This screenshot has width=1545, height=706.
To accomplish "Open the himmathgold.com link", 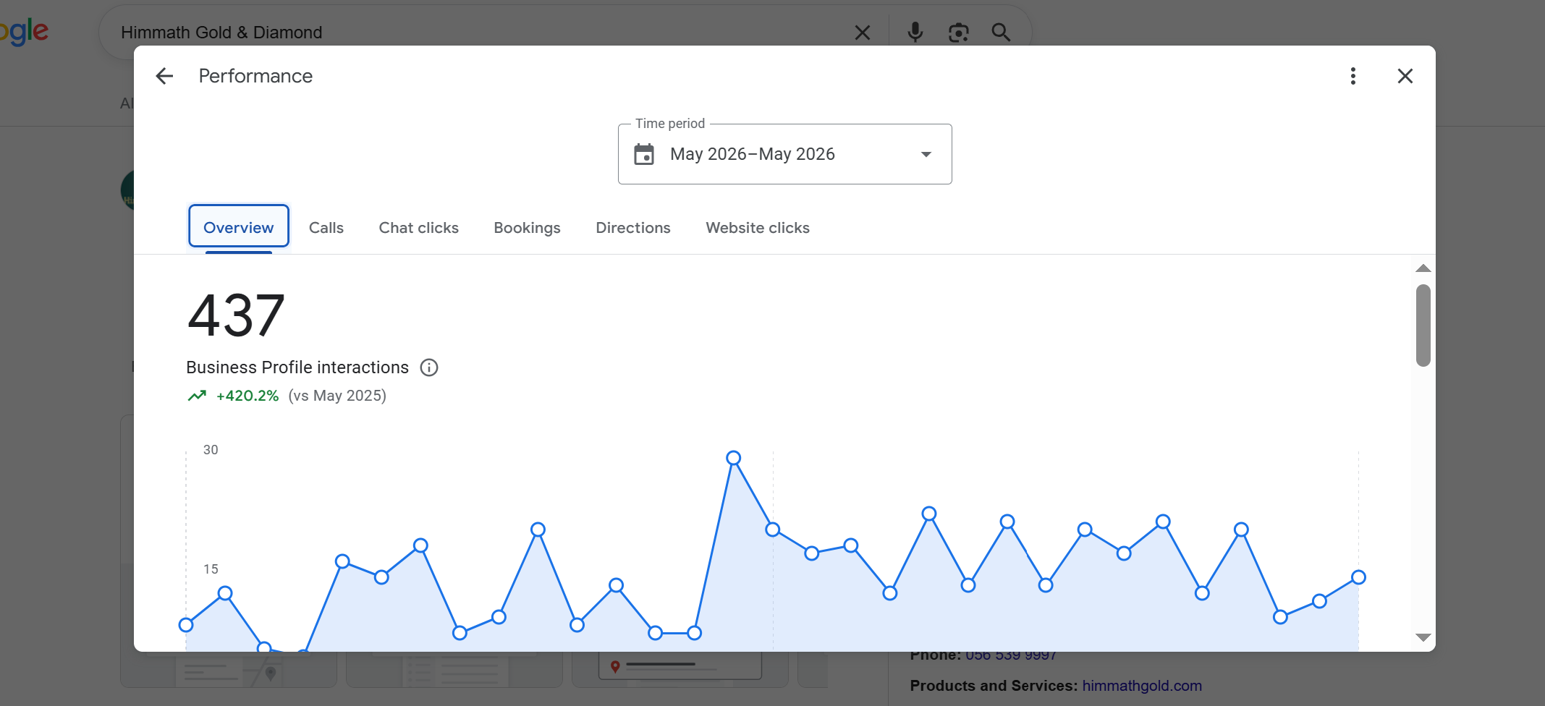I will [x=1142, y=686].
